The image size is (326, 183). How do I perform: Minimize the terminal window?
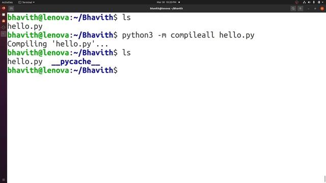(x=309, y=9)
